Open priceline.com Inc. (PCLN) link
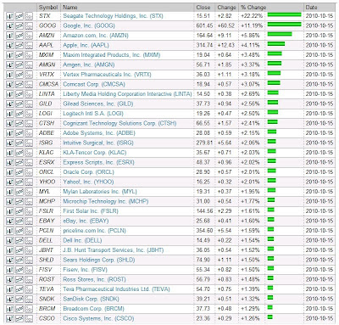This screenshot has height=325, width=339. click(x=94, y=231)
